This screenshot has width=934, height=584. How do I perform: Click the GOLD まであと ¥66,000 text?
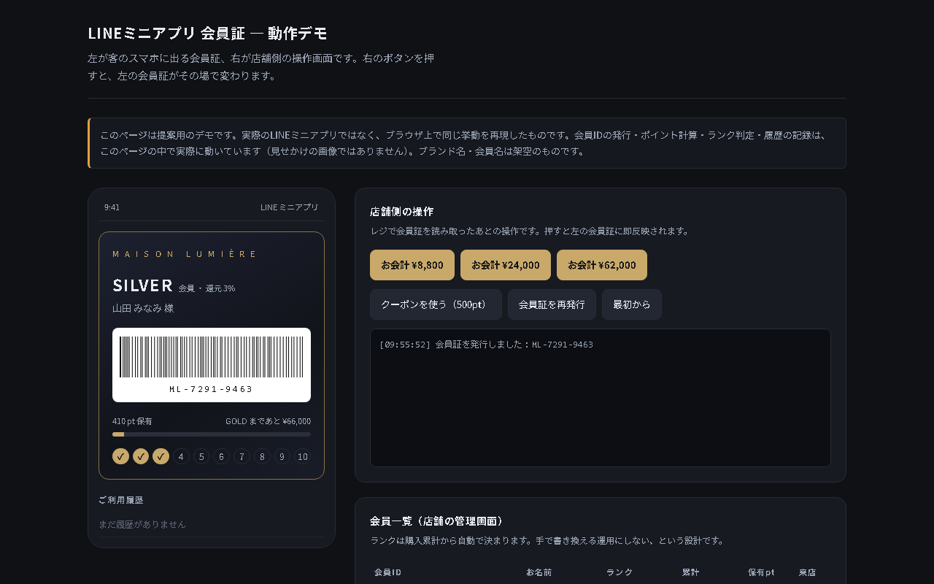click(268, 421)
